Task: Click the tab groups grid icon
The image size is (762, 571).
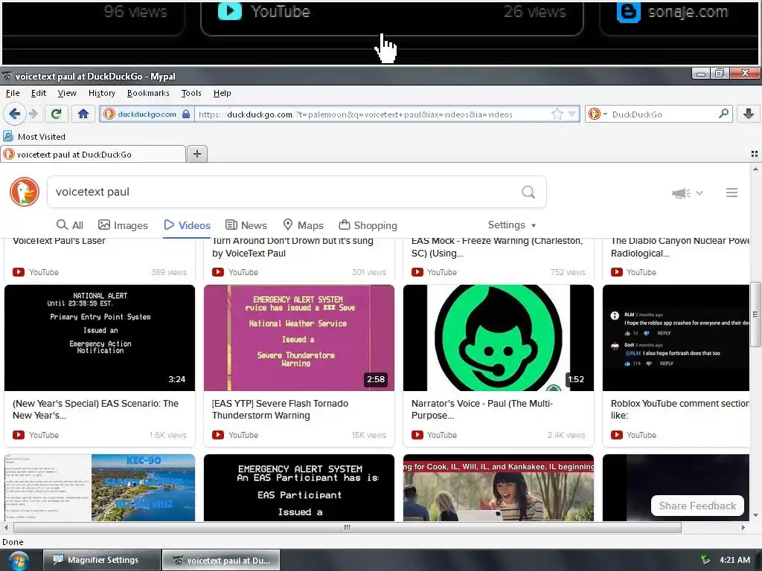Action: pyautogui.click(x=755, y=154)
